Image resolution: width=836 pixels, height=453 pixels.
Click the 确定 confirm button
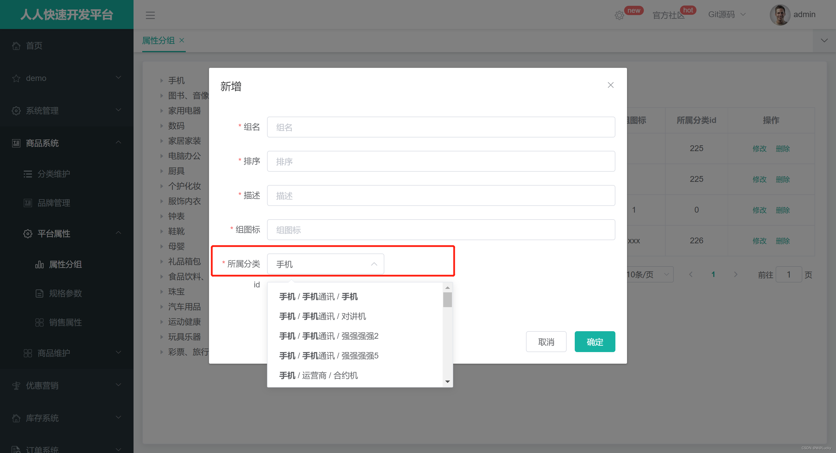594,341
